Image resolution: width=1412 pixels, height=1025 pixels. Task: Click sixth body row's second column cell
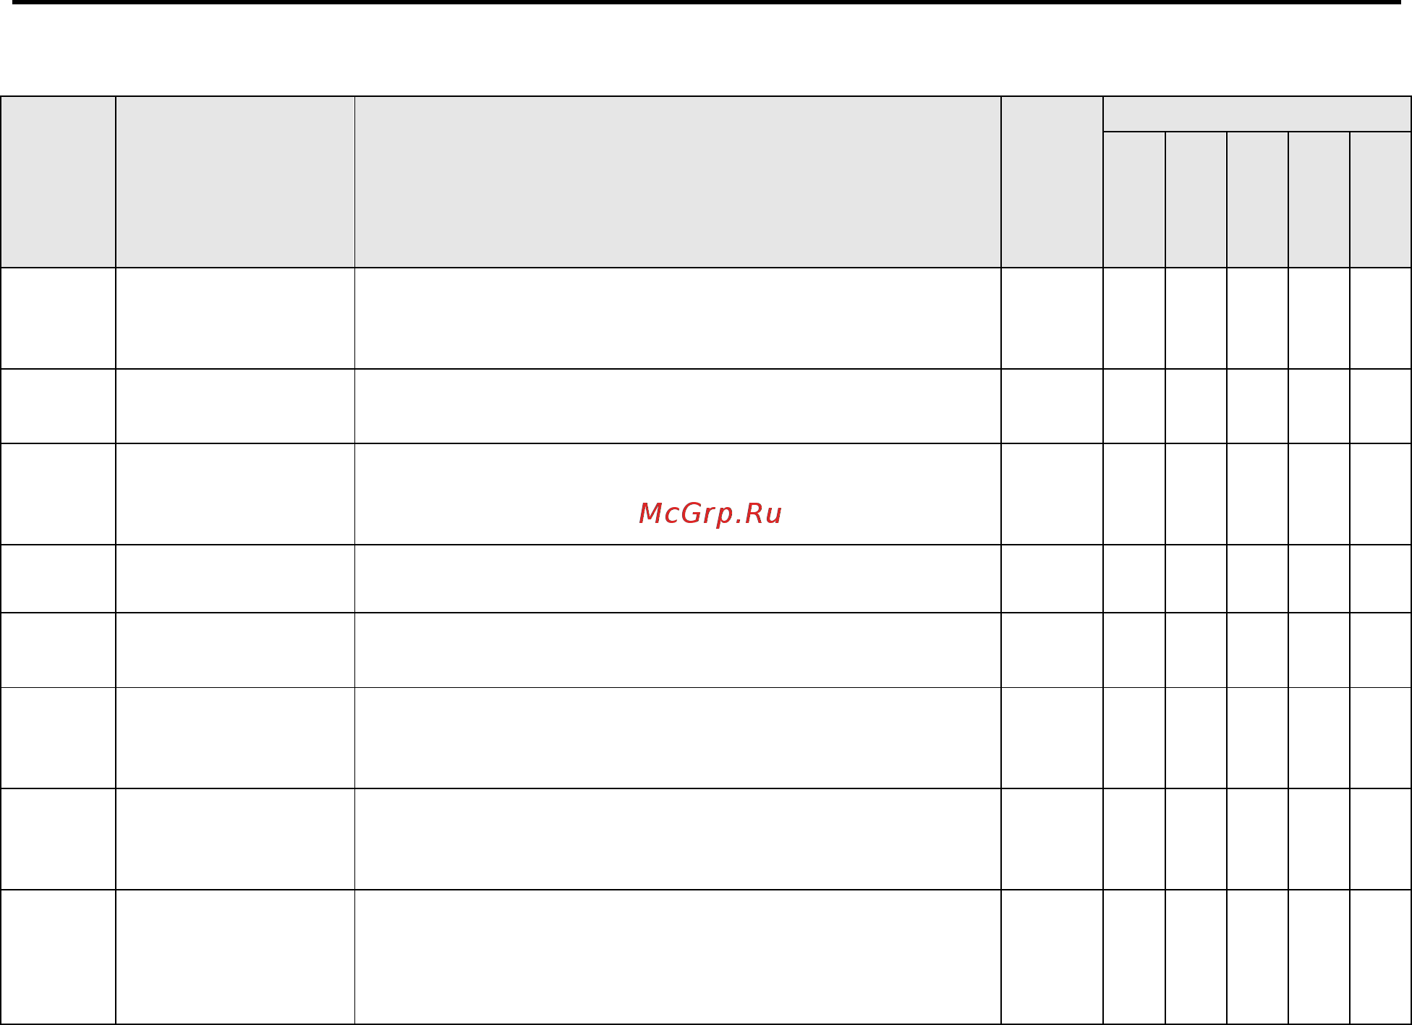(235, 738)
